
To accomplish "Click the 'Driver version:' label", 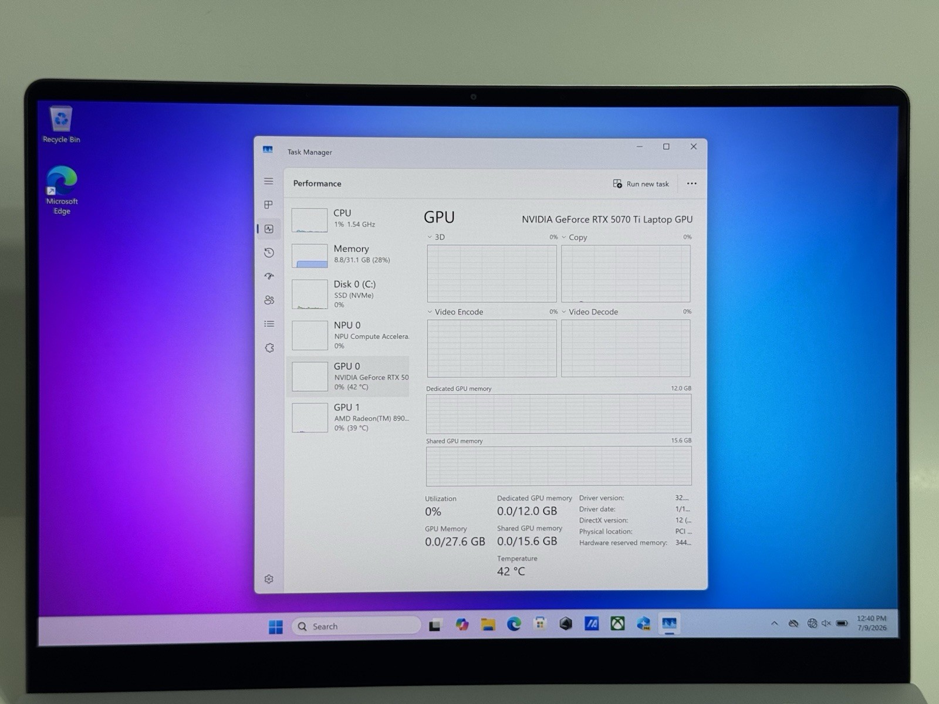I will pos(602,498).
